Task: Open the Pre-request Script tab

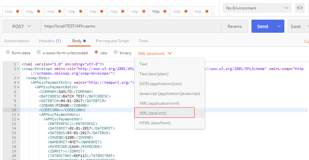Action: (x=112, y=41)
